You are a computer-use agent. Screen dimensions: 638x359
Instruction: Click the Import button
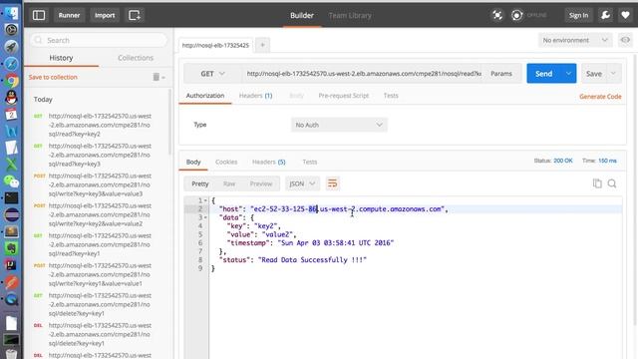(105, 16)
